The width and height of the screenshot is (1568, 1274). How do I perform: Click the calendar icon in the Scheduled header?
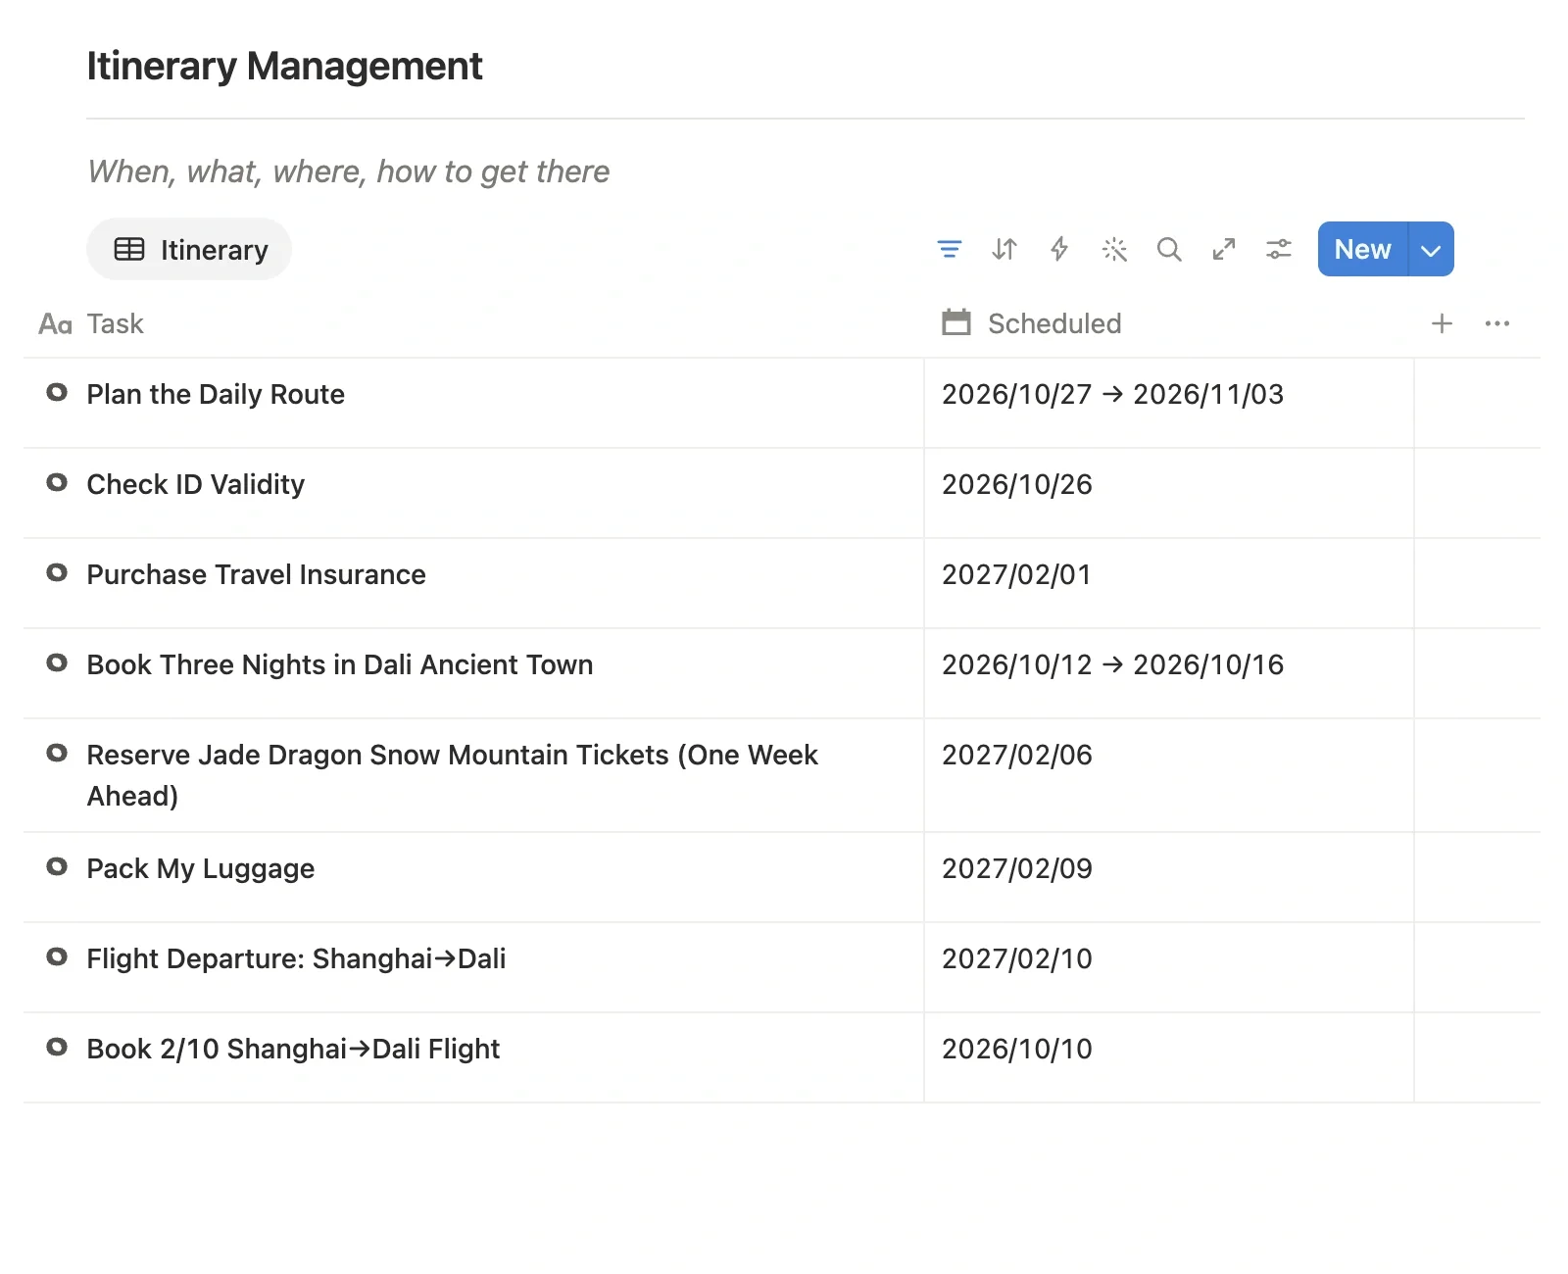pyautogui.click(x=956, y=322)
